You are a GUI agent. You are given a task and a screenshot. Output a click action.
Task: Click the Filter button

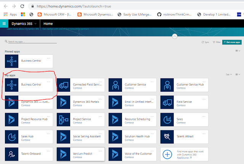(x=217, y=42)
